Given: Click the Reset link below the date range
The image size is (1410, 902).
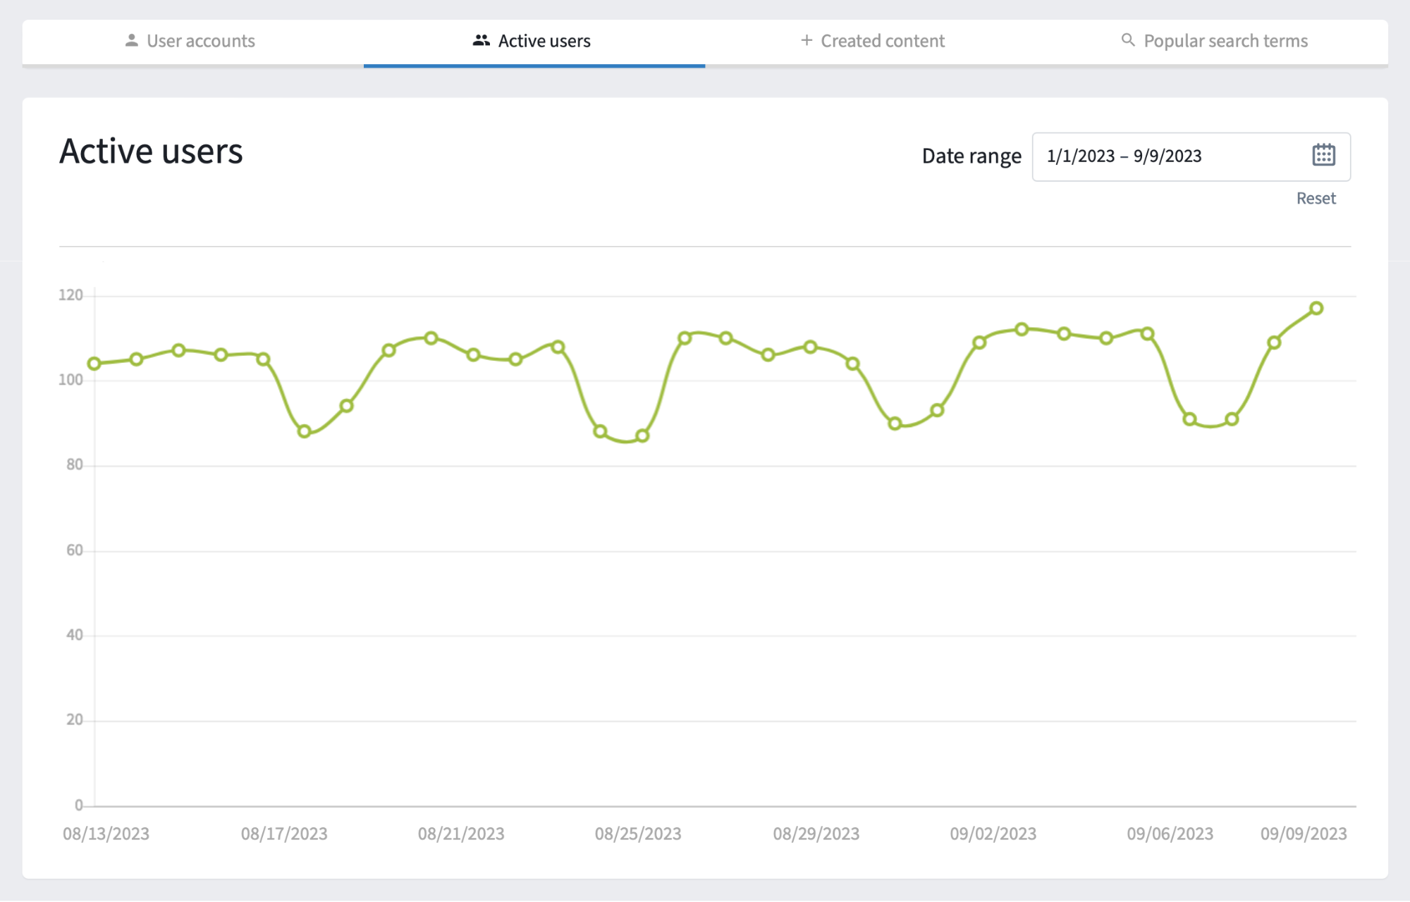Looking at the screenshot, I should tap(1316, 198).
